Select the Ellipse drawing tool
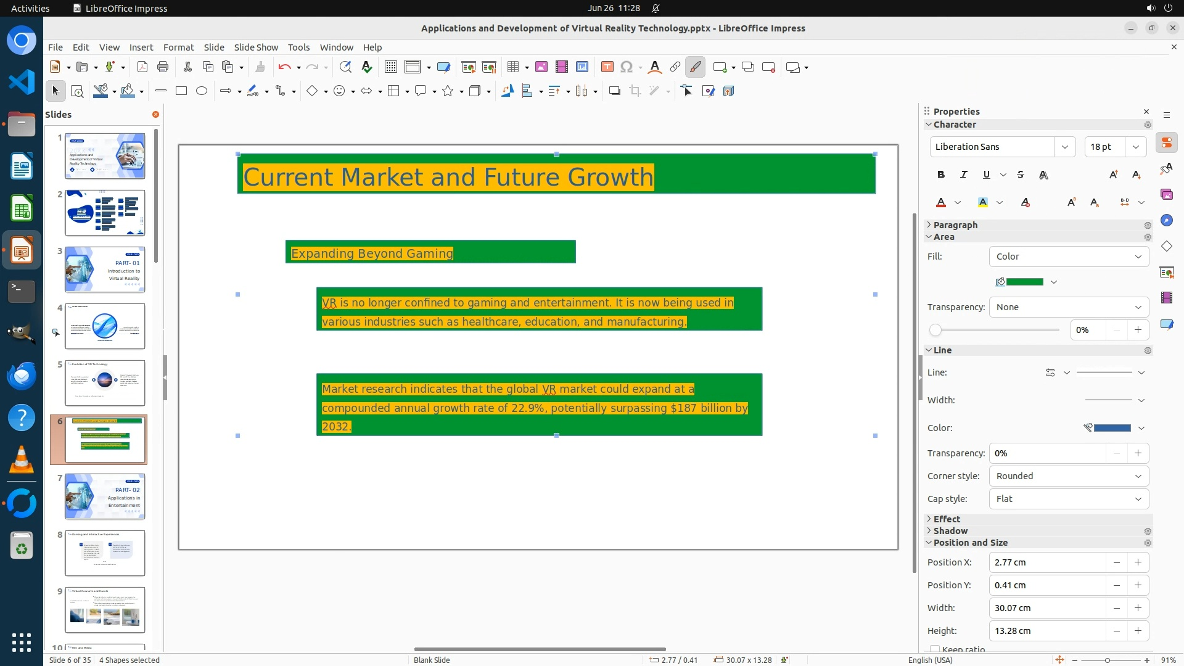The image size is (1184, 666). pyautogui.click(x=202, y=91)
